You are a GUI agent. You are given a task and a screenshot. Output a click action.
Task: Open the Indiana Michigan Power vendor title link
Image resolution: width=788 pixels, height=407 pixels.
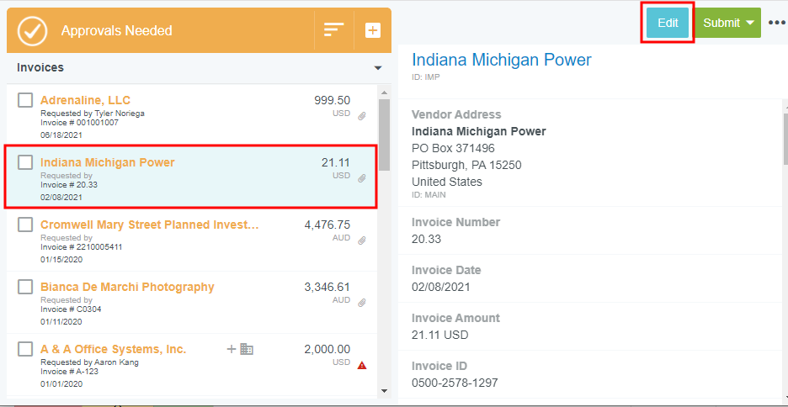pyautogui.click(x=501, y=60)
